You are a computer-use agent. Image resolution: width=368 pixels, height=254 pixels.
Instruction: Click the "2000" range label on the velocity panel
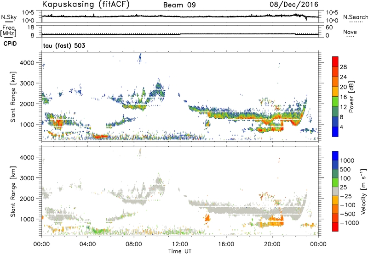click(x=27, y=199)
